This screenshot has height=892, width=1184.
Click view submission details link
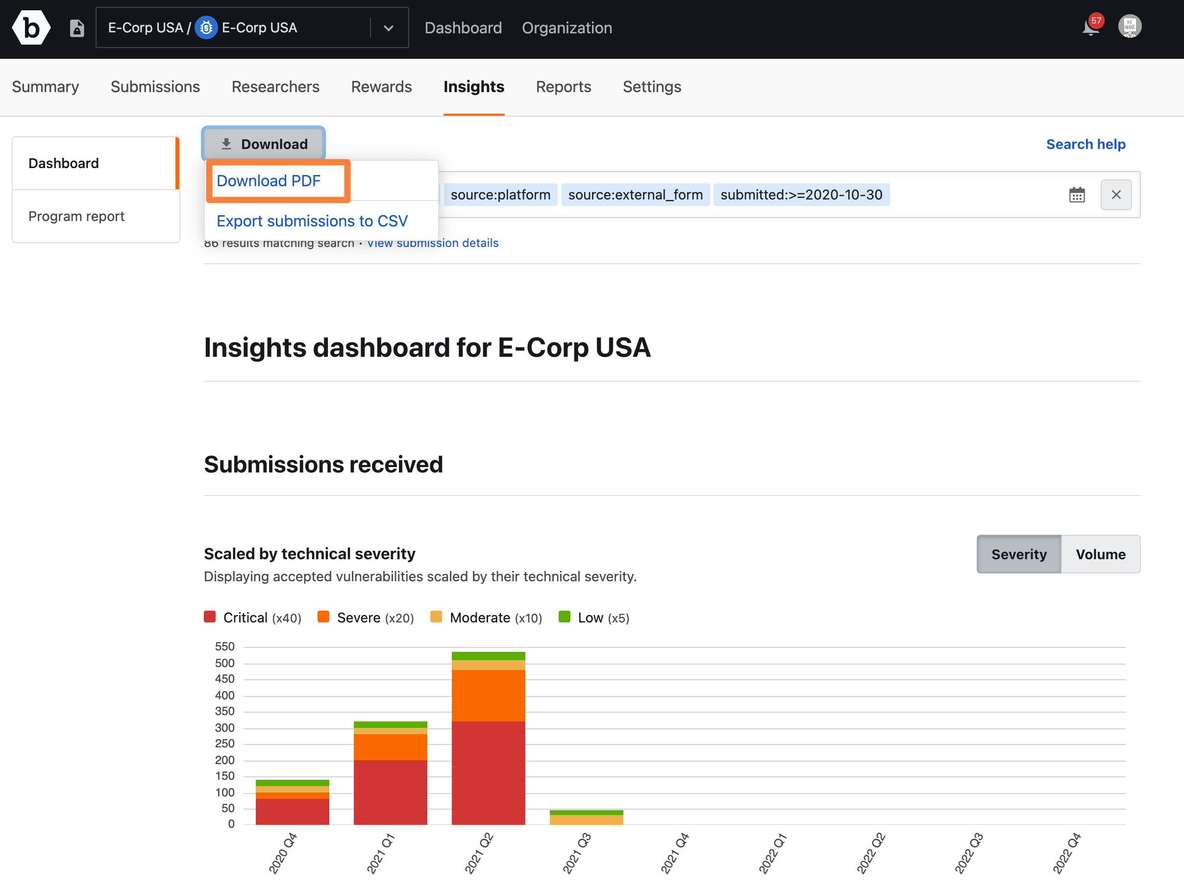tap(433, 242)
